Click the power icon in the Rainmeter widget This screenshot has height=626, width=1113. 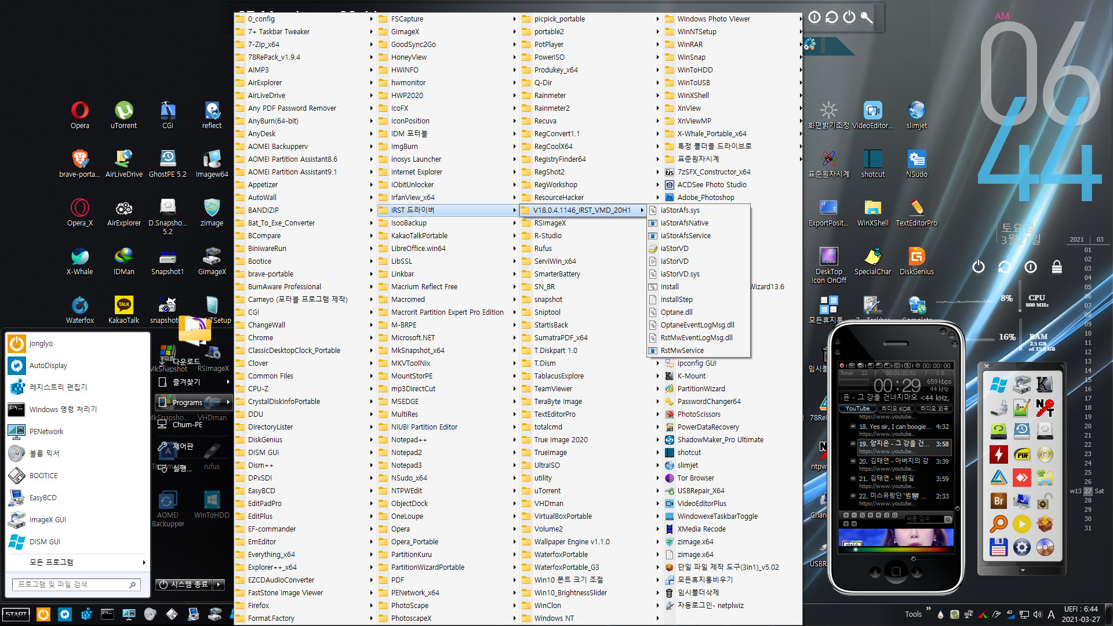979,267
